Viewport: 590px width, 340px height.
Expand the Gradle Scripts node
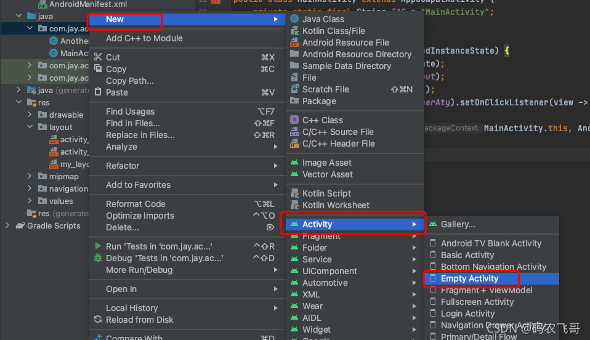click(7, 225)
